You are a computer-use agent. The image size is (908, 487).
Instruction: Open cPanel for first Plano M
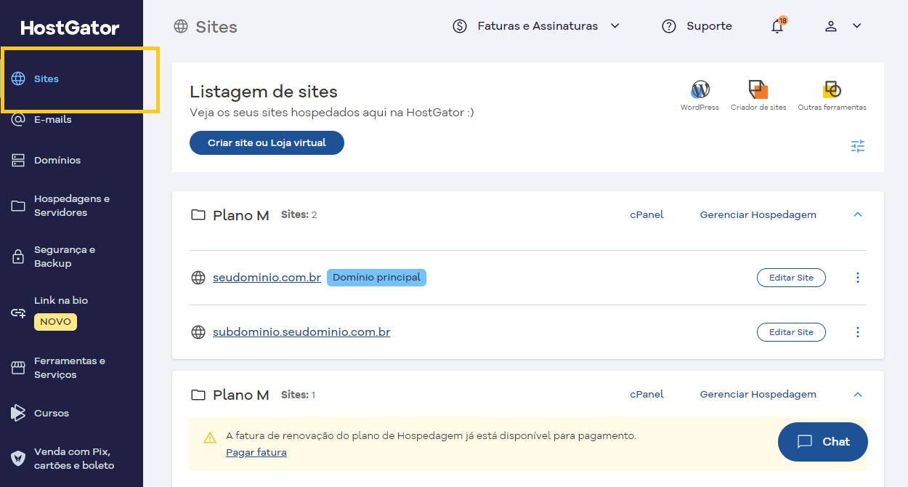point(646,215)
